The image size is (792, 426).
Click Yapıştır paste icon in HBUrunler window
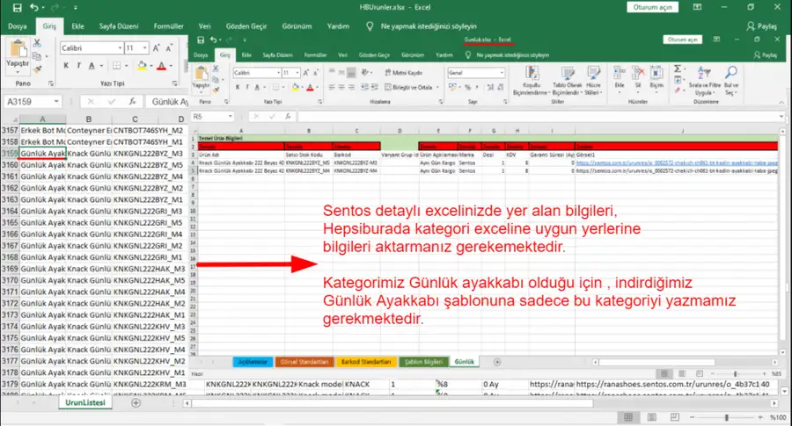[18, 49]
